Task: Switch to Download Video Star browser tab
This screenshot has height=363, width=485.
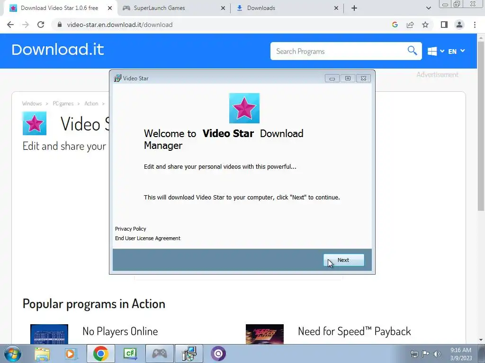Action: (59, 8)
